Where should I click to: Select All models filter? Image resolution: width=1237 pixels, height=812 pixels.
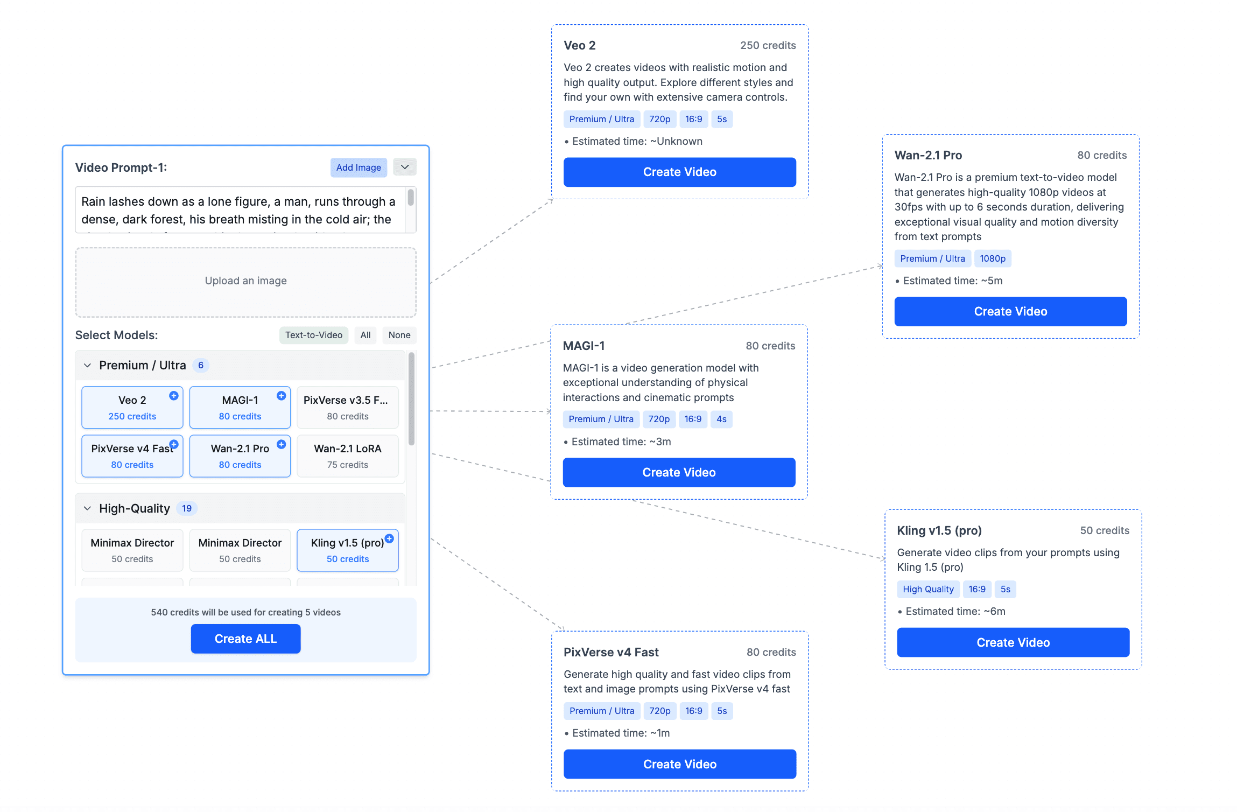[x=366, y=335]
